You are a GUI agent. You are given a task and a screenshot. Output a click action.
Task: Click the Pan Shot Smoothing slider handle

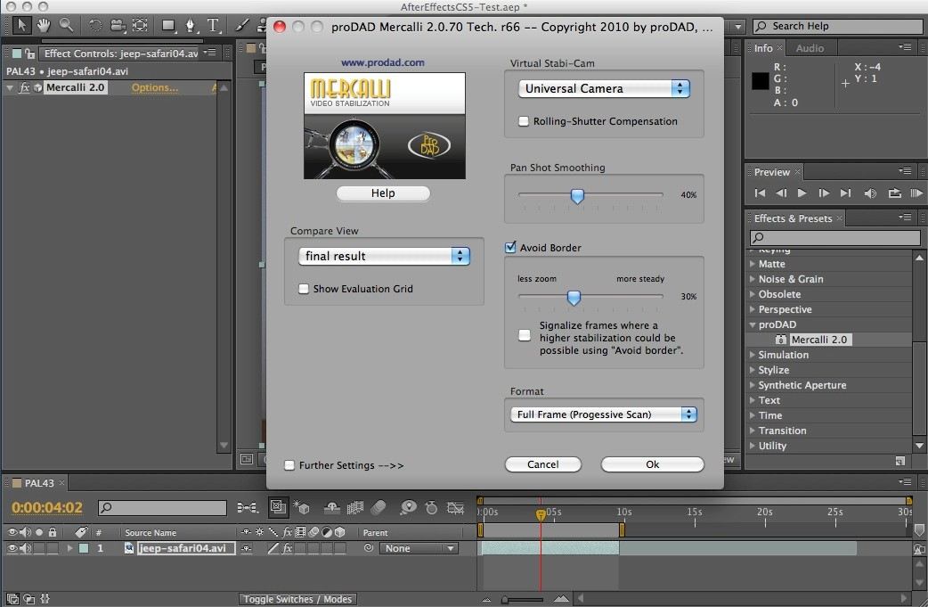point(577,195)
